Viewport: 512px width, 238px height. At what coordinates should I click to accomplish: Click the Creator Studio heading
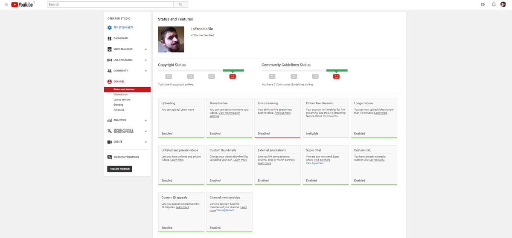119,19
